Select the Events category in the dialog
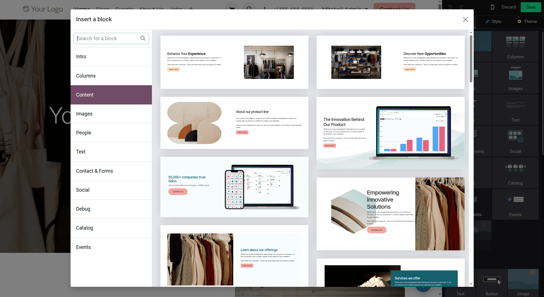The width and height of the screenshot is (544, 297). 111,247
